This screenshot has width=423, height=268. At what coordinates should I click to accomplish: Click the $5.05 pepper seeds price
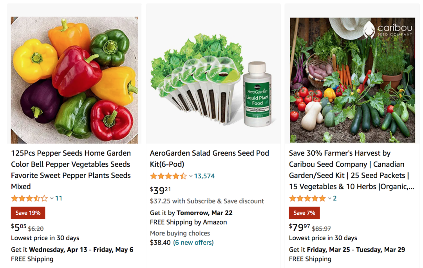tap(19, 227)
